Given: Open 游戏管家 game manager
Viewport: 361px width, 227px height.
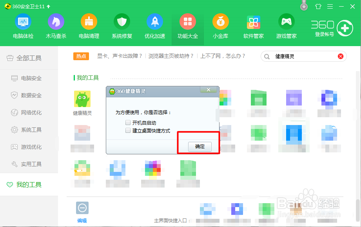Looking at the screenshot, I should click(287, 26).
